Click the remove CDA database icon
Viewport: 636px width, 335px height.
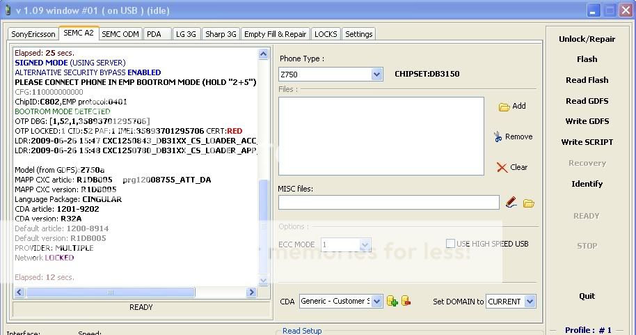click(406, 301)
